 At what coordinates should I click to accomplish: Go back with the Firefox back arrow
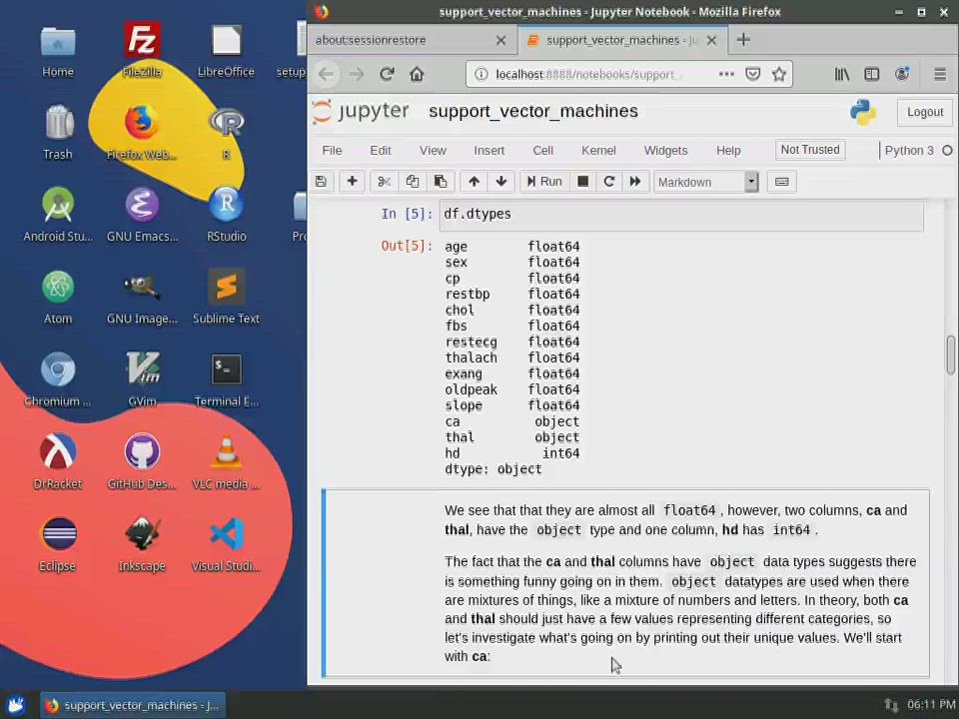click(326, 74)
